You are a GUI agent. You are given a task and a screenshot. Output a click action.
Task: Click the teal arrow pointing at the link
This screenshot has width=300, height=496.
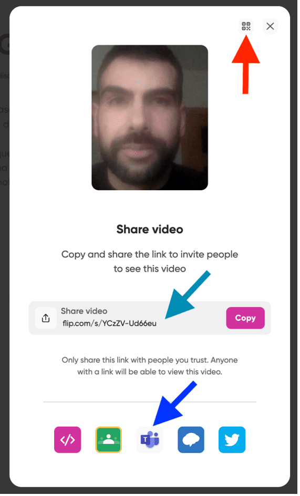click(x=188, y=294)
